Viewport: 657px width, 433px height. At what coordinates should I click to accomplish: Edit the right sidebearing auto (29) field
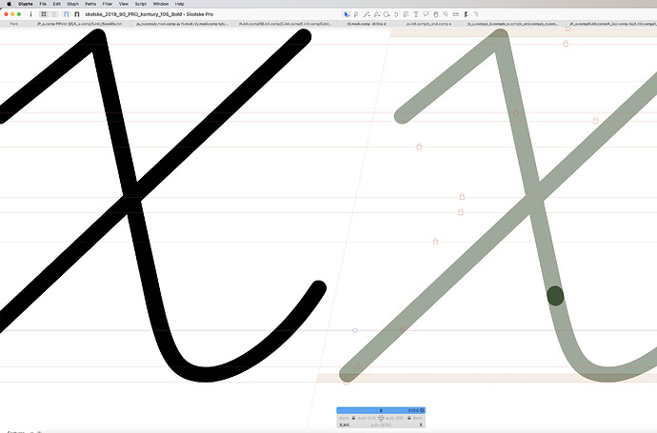pyautogui.click(x=395, y=418)
